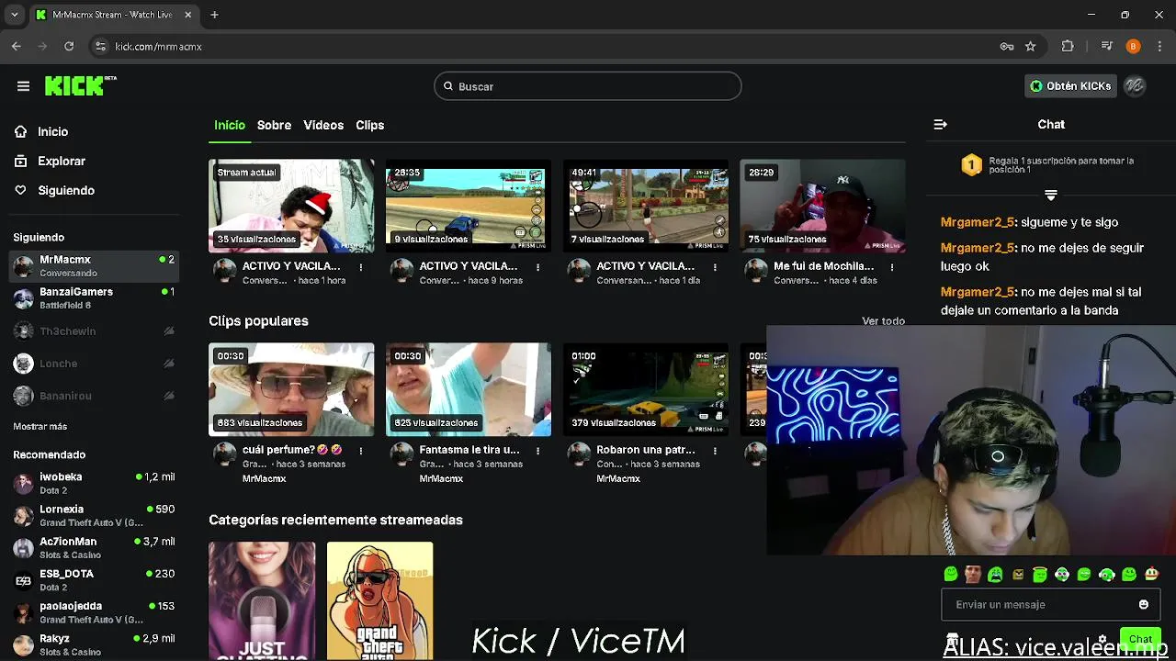Click the browser address bar URL
The image size is (1176, 661).
point(158,46)
